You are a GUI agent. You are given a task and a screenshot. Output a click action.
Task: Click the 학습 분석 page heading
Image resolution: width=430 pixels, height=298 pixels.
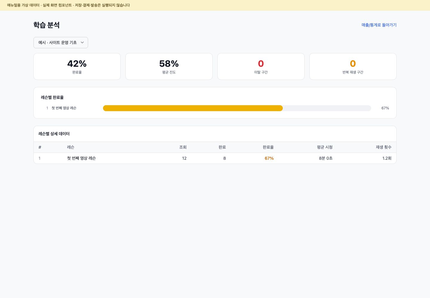pos(47,25)
